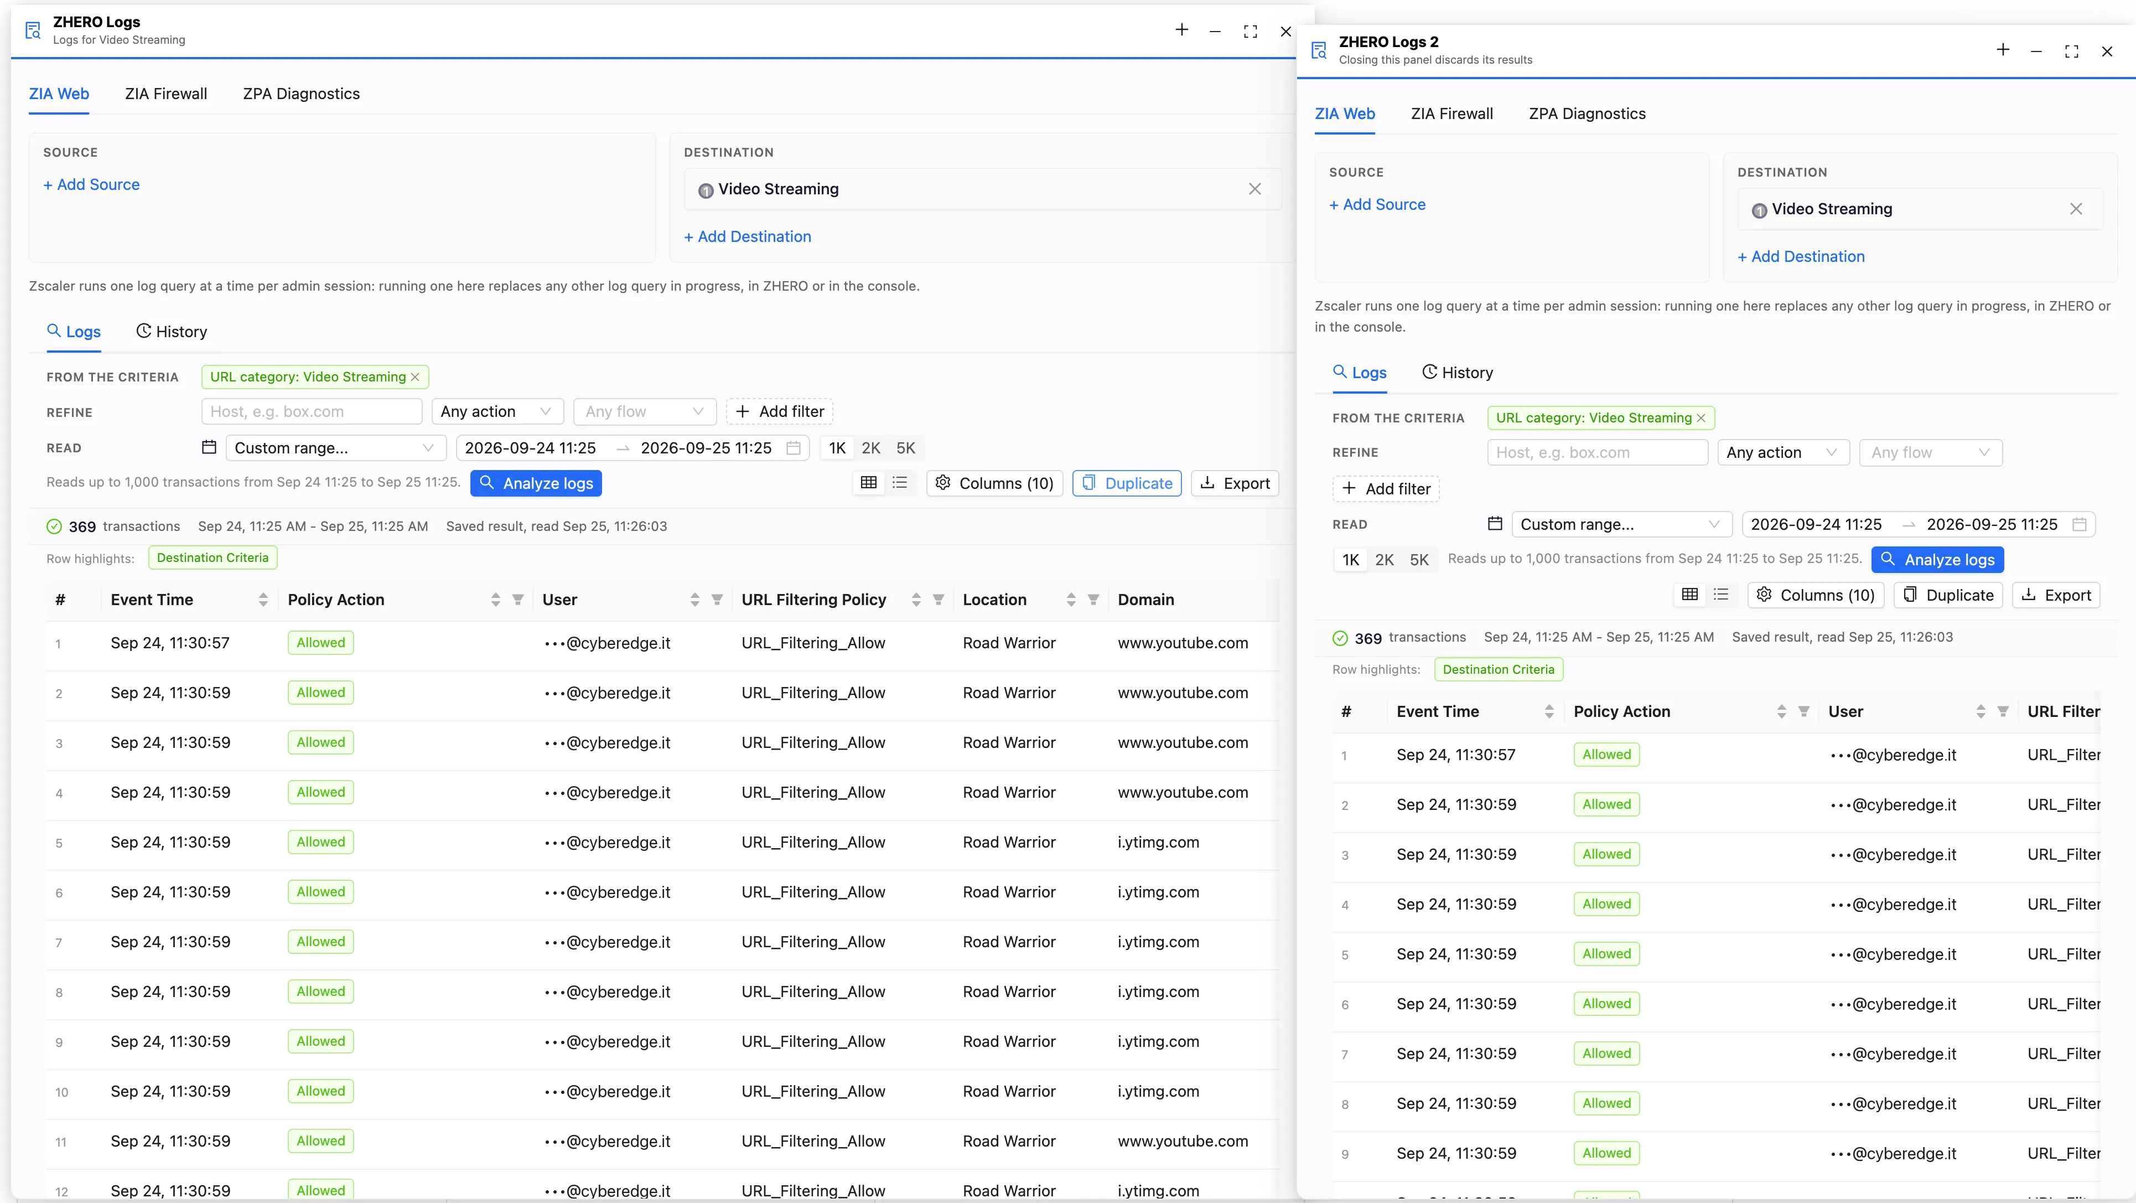This screenshot has height=1203, width=2136.
Task: Remove URL category chip in ZHERO Logs 2
Action: 1700,418
